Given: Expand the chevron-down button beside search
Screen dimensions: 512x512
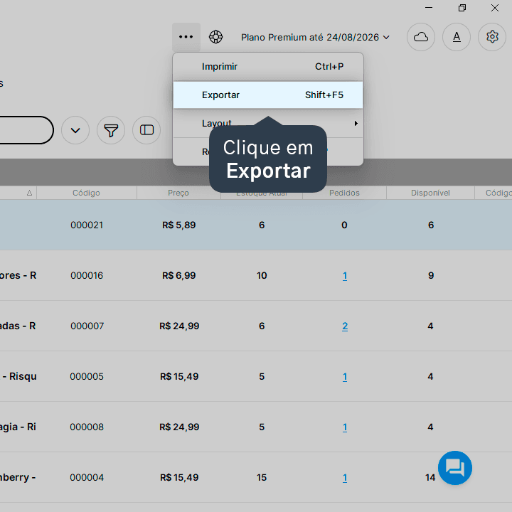Looking at the screenshot, I should pos(75,130).
